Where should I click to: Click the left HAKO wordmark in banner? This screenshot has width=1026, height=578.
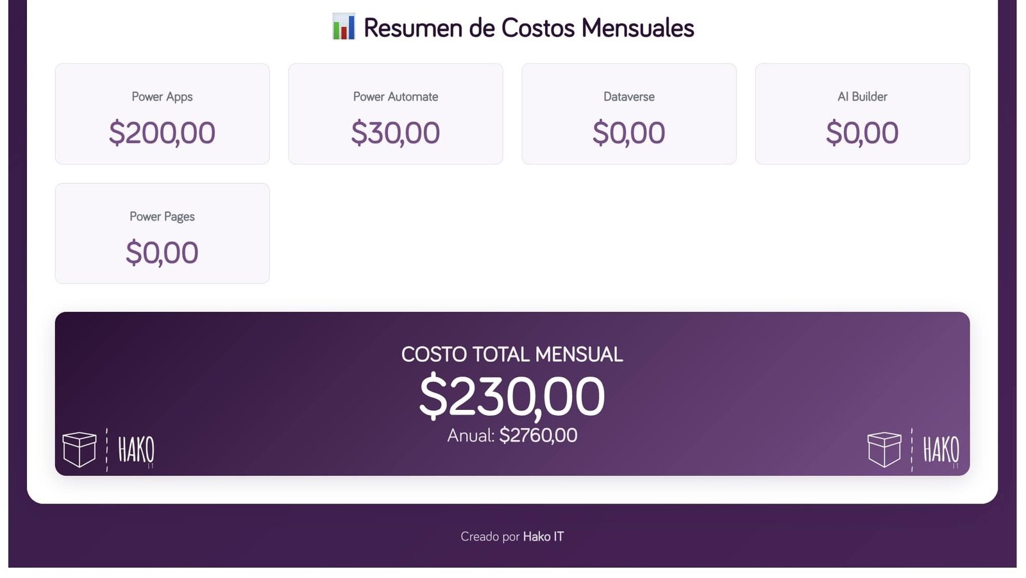(136, 450)
